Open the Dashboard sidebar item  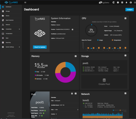tap(11, 7)
